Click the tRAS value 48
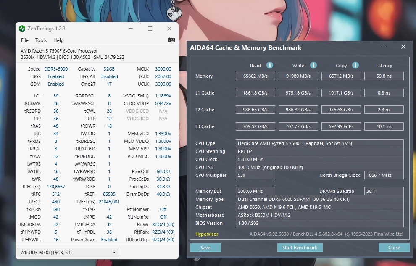 click(x=56, y=126)
